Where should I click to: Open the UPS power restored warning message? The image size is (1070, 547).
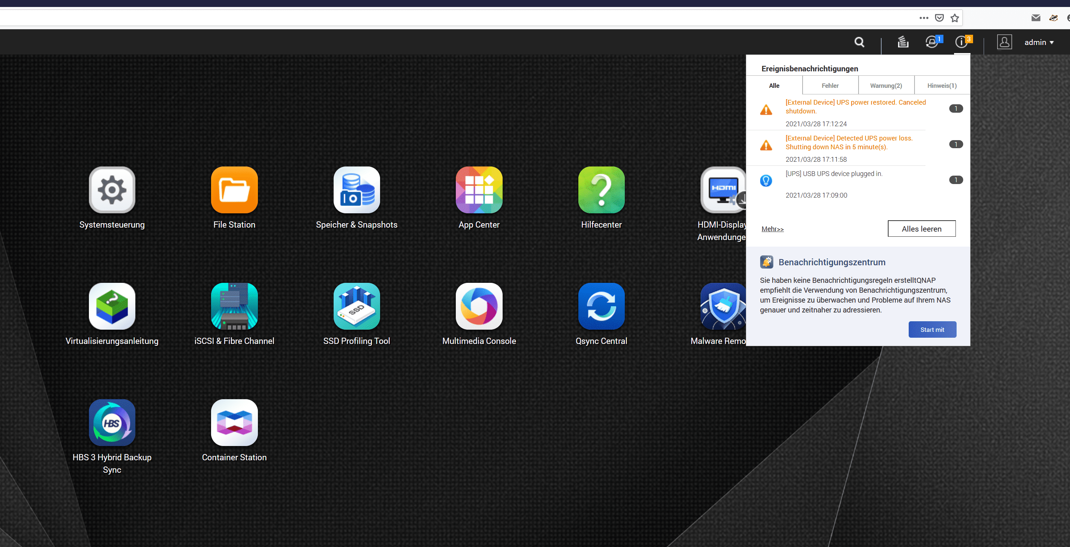[x=855, y=107]
